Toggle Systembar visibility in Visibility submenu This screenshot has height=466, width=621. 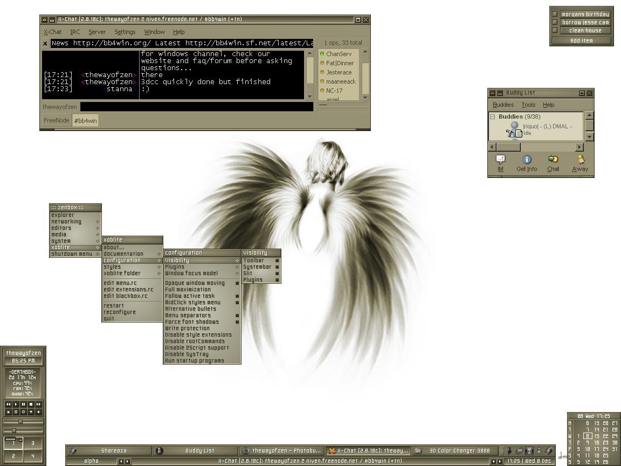click(261, 267)
